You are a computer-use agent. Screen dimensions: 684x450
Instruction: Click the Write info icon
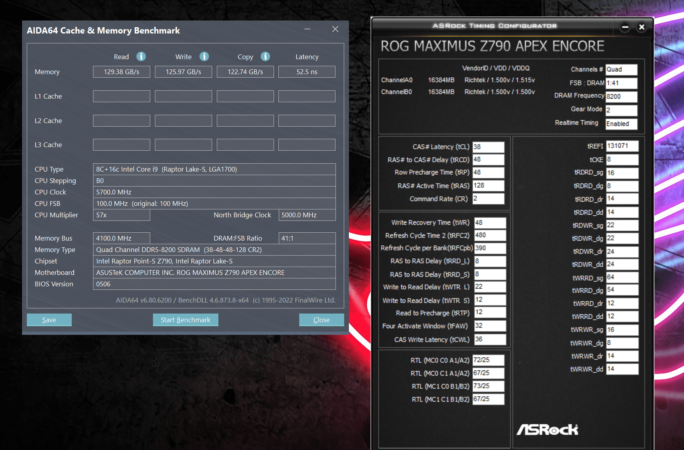pyautogui.click(x=204, y=56)
